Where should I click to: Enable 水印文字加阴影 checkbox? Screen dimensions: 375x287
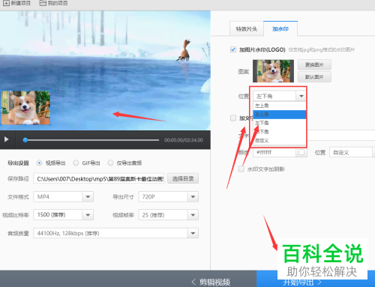pyautogui.click(x=241, y=169)
